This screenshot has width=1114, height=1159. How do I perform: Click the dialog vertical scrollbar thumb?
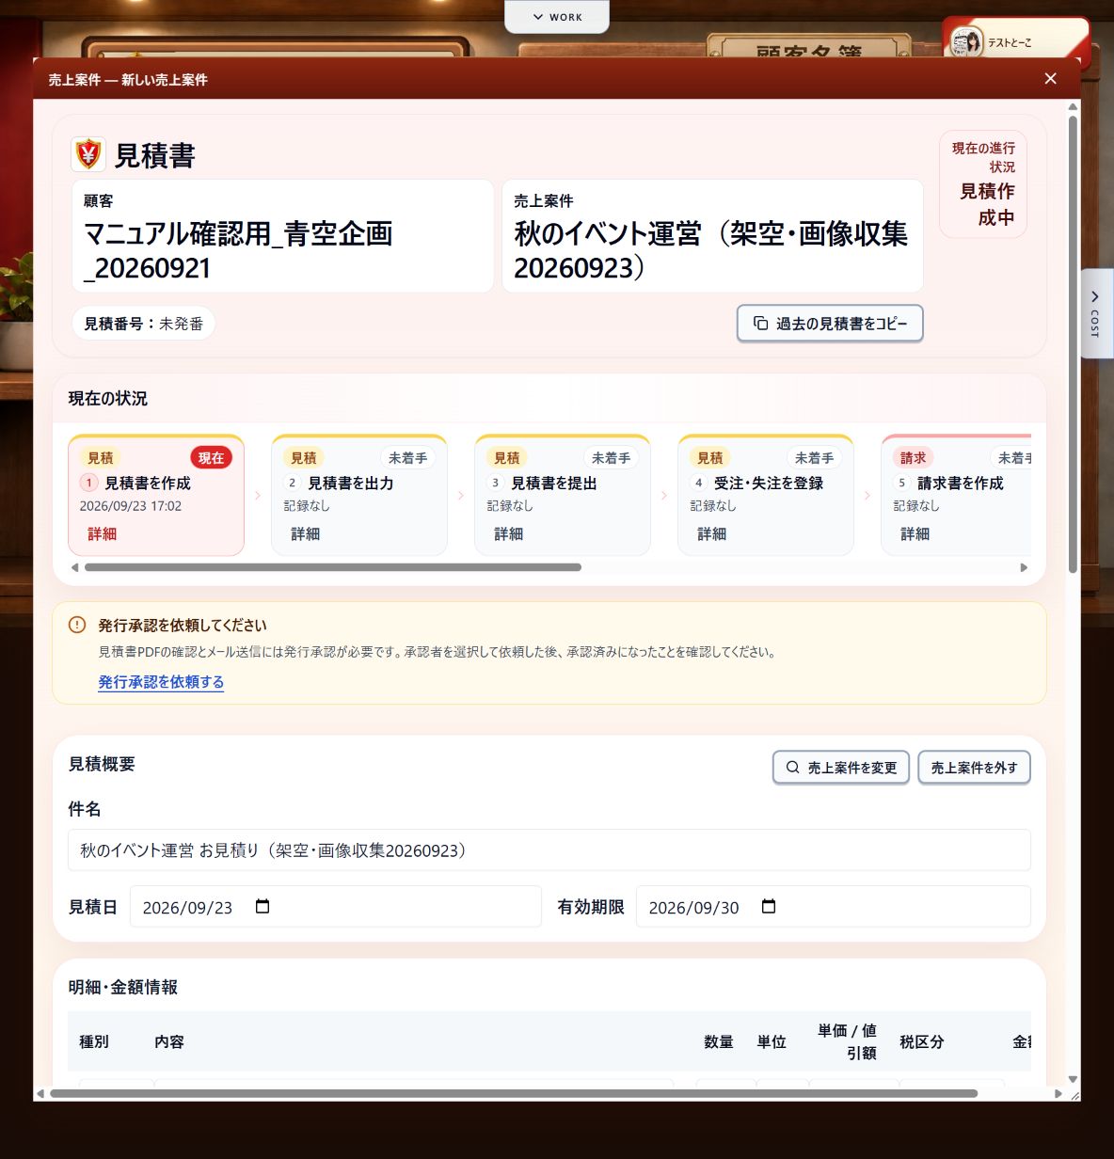[x=1073, y=342]
